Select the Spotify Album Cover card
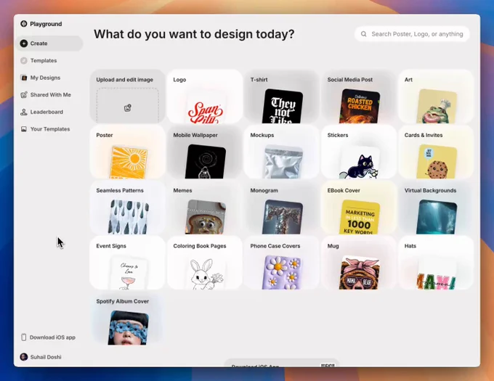The image size is (494, 381). tap(128, 318)
